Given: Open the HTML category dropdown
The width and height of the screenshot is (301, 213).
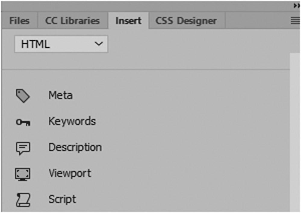Looking at the screenshot, I should click(x=61, y=44).
